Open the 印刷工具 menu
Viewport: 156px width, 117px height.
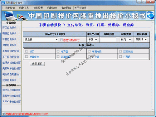point(24,8)
